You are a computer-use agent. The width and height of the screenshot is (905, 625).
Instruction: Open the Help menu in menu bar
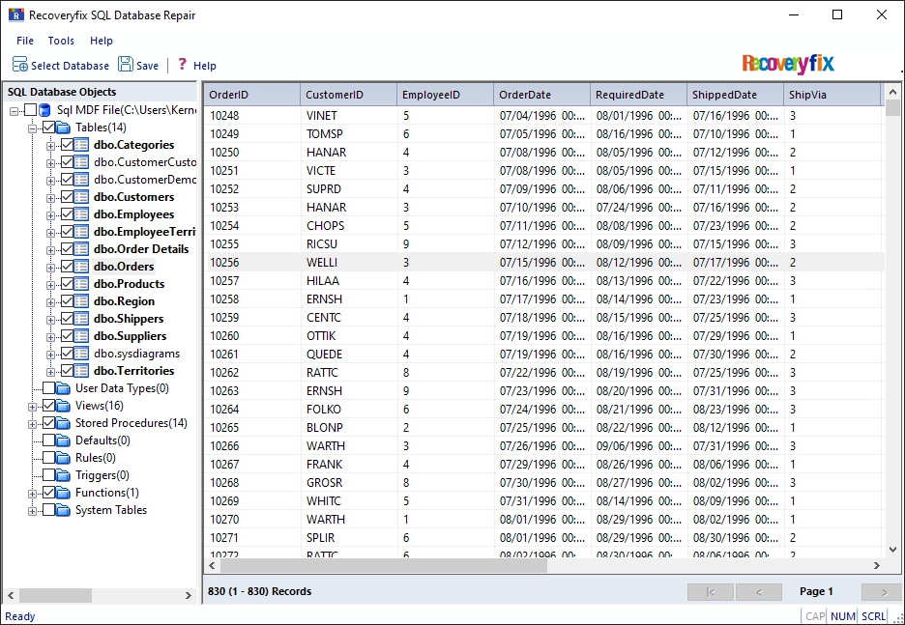point(101,41)
